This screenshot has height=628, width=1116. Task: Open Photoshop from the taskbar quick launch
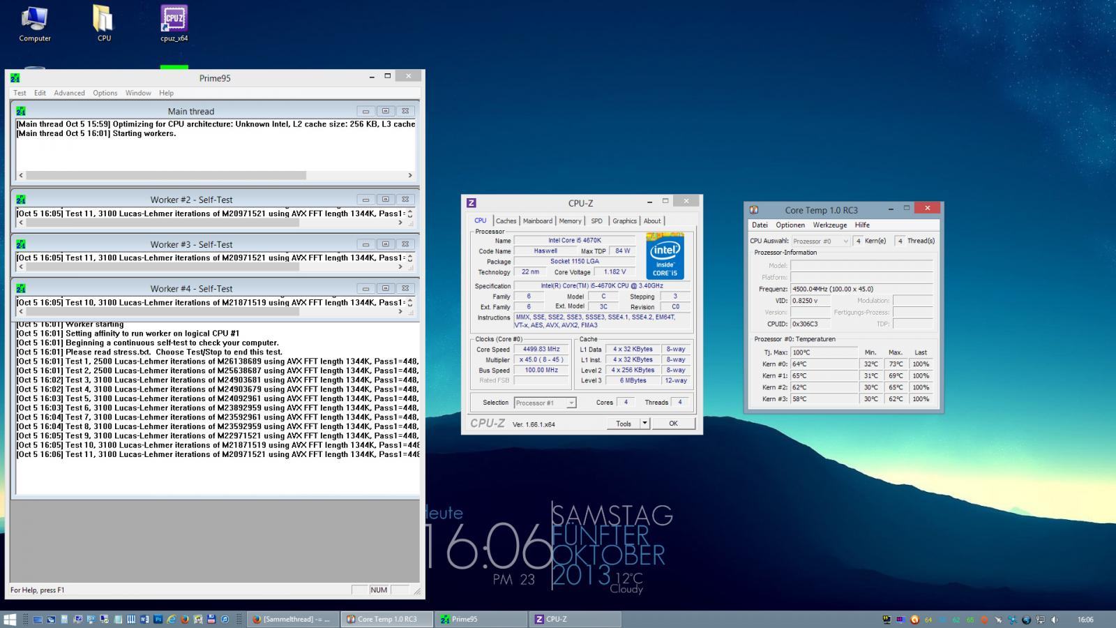point(158,619)
